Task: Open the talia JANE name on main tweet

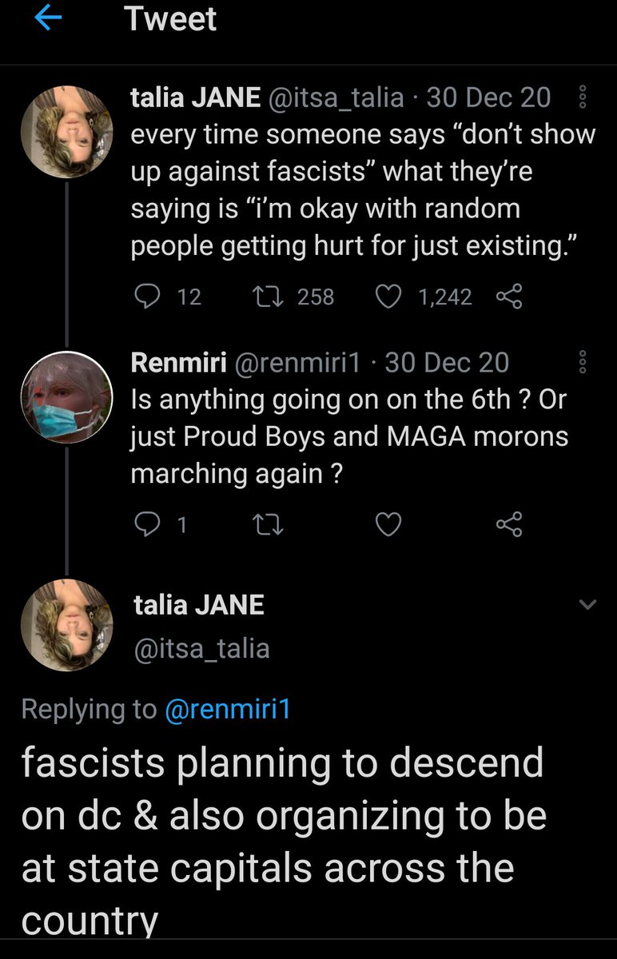Action: 197,605
